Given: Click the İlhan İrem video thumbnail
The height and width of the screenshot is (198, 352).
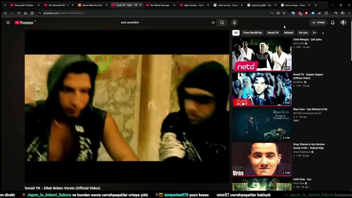Looking at the screenshot, I should pos(262,124).
